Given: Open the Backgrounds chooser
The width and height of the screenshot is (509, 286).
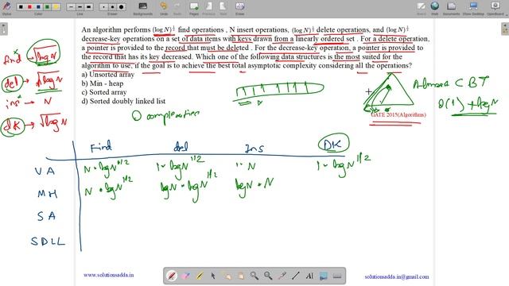Looking at the screenshot, I should [x=143, y=9].
